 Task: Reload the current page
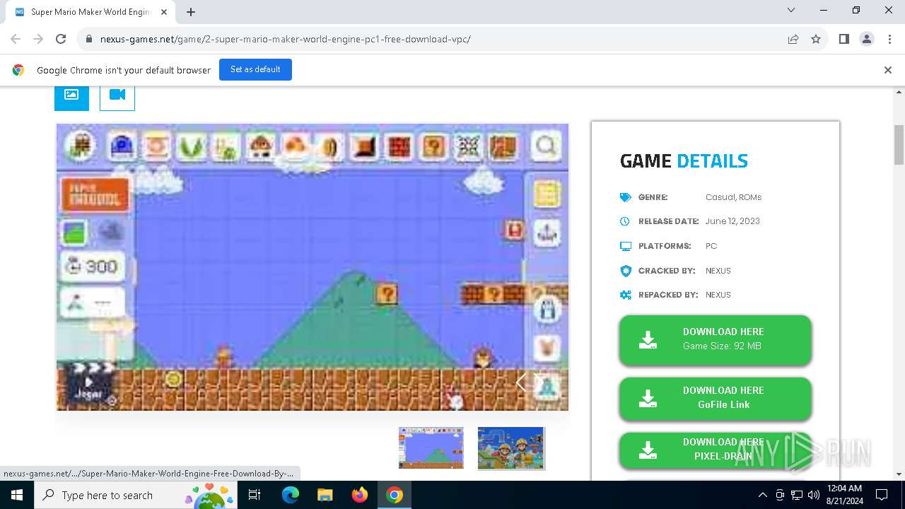pos(61,39)
